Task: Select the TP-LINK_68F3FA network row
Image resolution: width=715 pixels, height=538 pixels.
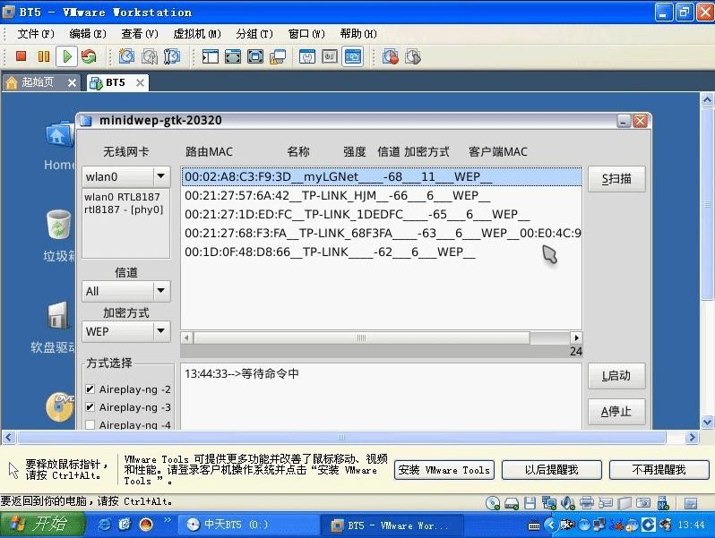Action: 382,233
